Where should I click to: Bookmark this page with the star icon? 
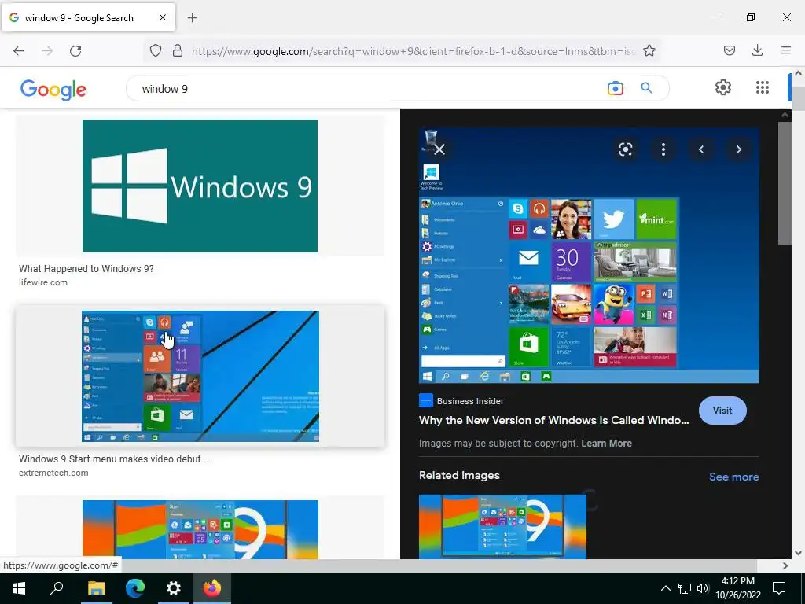[649, 51]
